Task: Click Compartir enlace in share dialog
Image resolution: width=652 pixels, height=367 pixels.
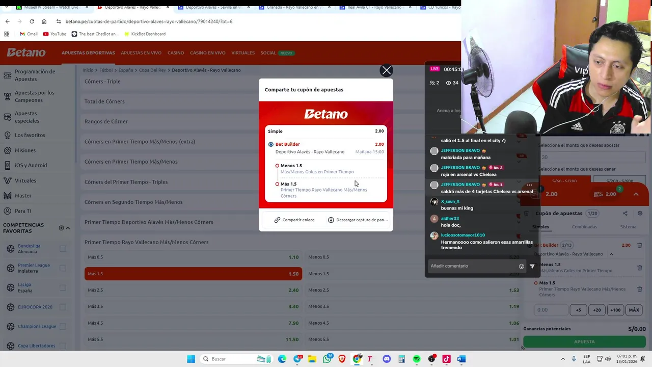Action: [x=294, y=220]
